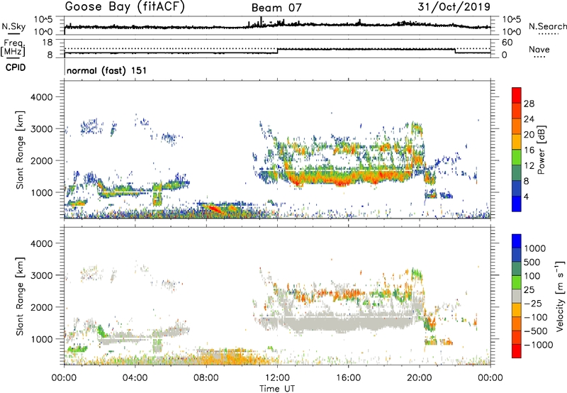Image resolution: width=567 pixels, height=393 pixels.
Task: Click the '28' tick on Power colorbar
Action: (529, 104)
